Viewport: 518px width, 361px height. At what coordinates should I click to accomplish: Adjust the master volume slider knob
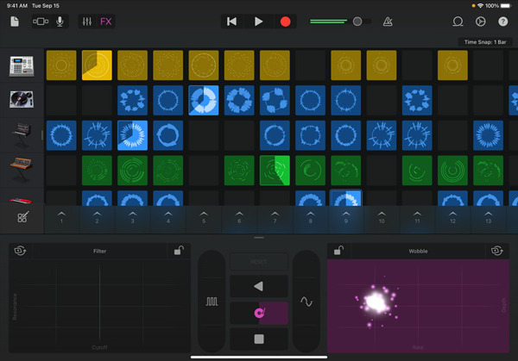click(x=357, y=22)
